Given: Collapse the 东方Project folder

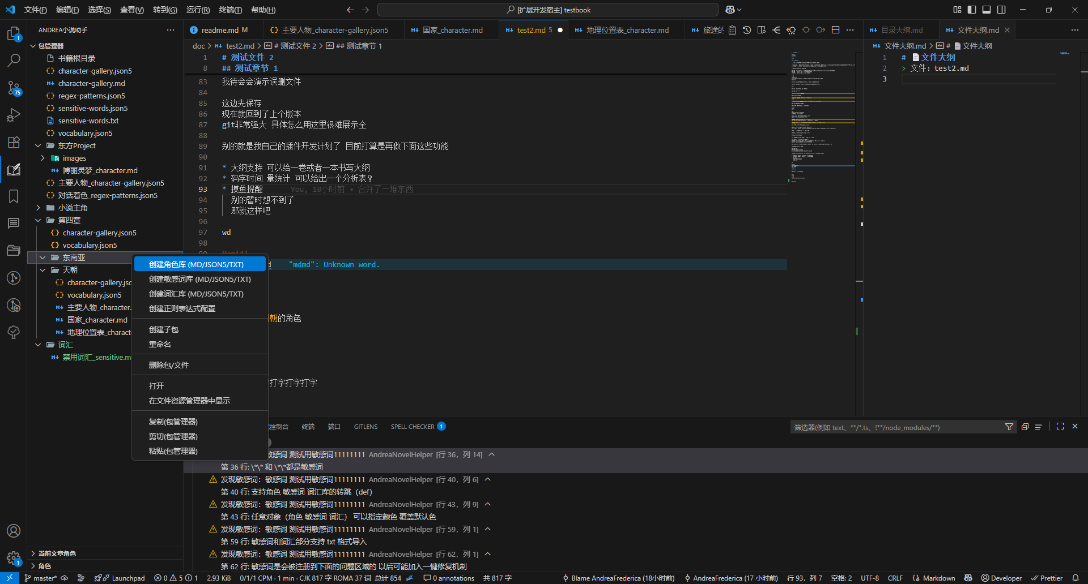Looking at the screenshot, I should (76, 145).
